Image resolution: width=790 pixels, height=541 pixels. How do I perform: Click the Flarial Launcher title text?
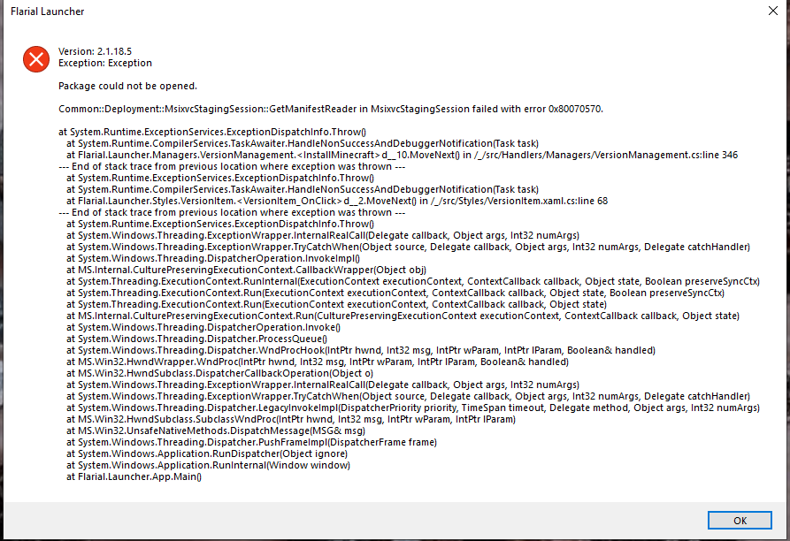48,11
